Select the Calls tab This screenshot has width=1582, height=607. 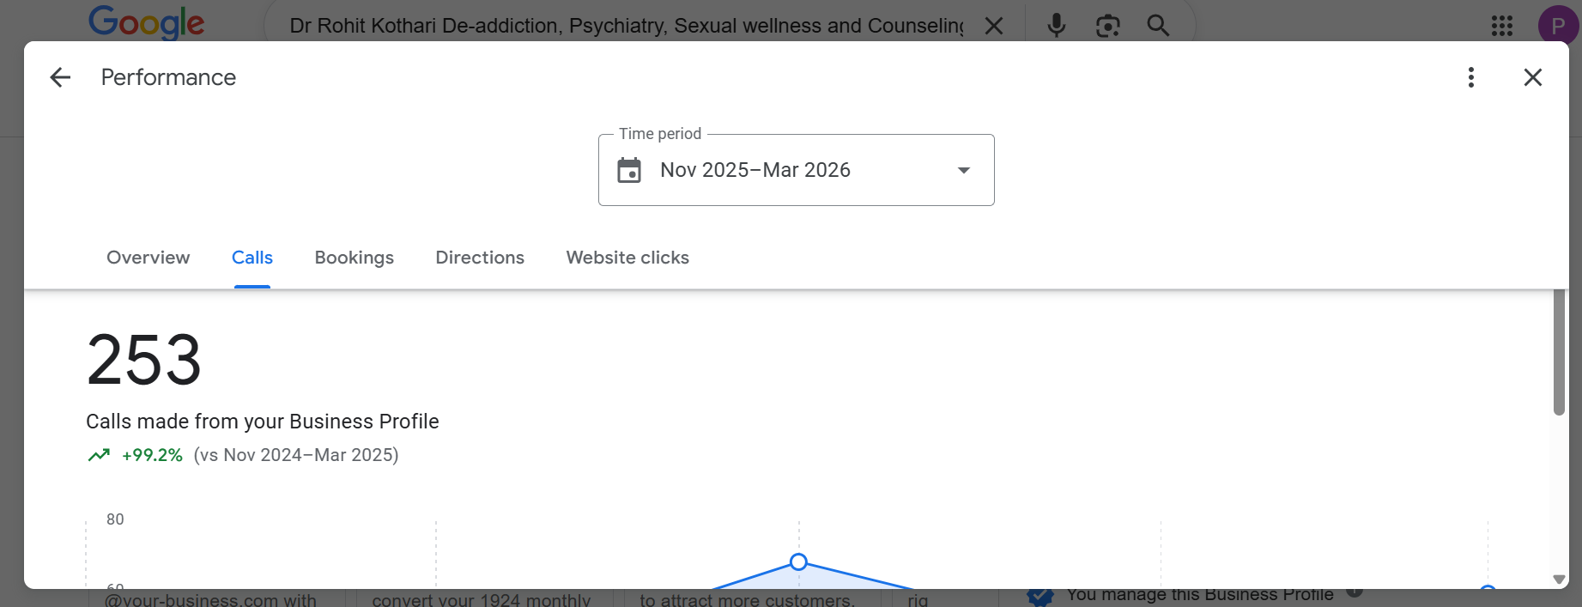point(252,258)
